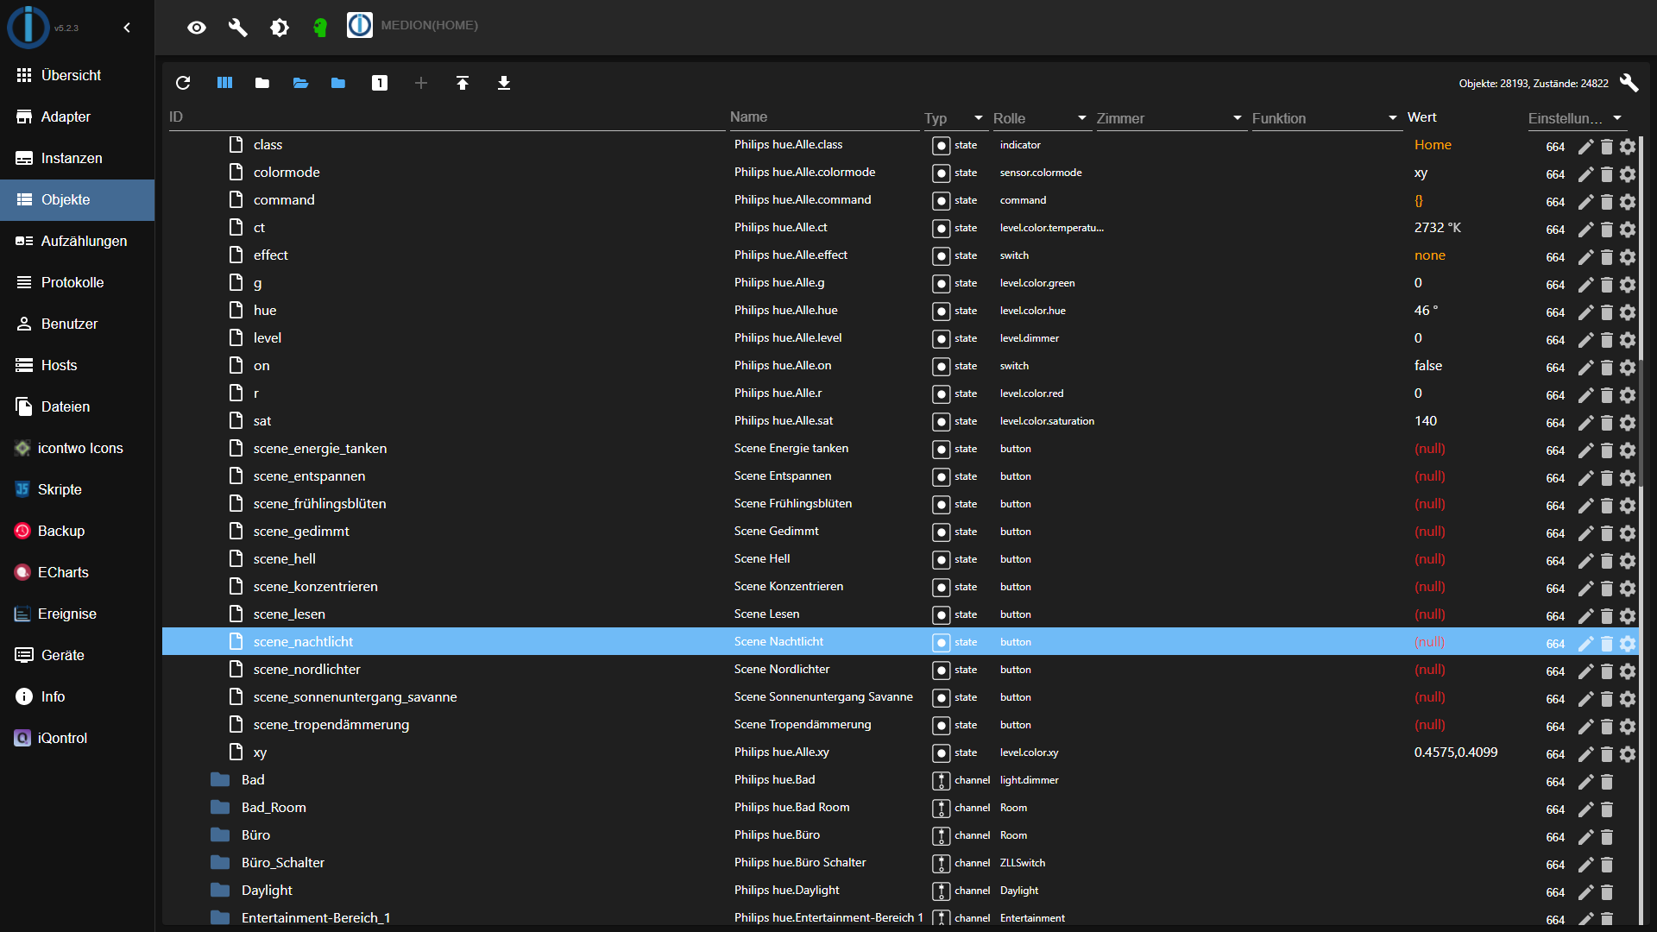Open the Hosts page
This screenshot has height=932, width=1657.
click(77, 365)
